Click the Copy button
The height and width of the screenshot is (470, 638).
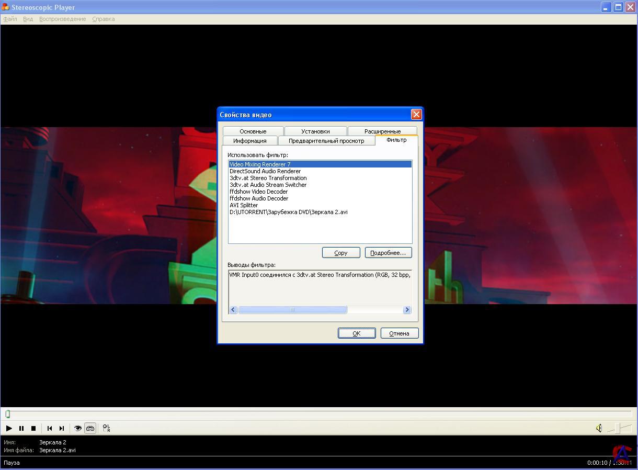[341, 253]
